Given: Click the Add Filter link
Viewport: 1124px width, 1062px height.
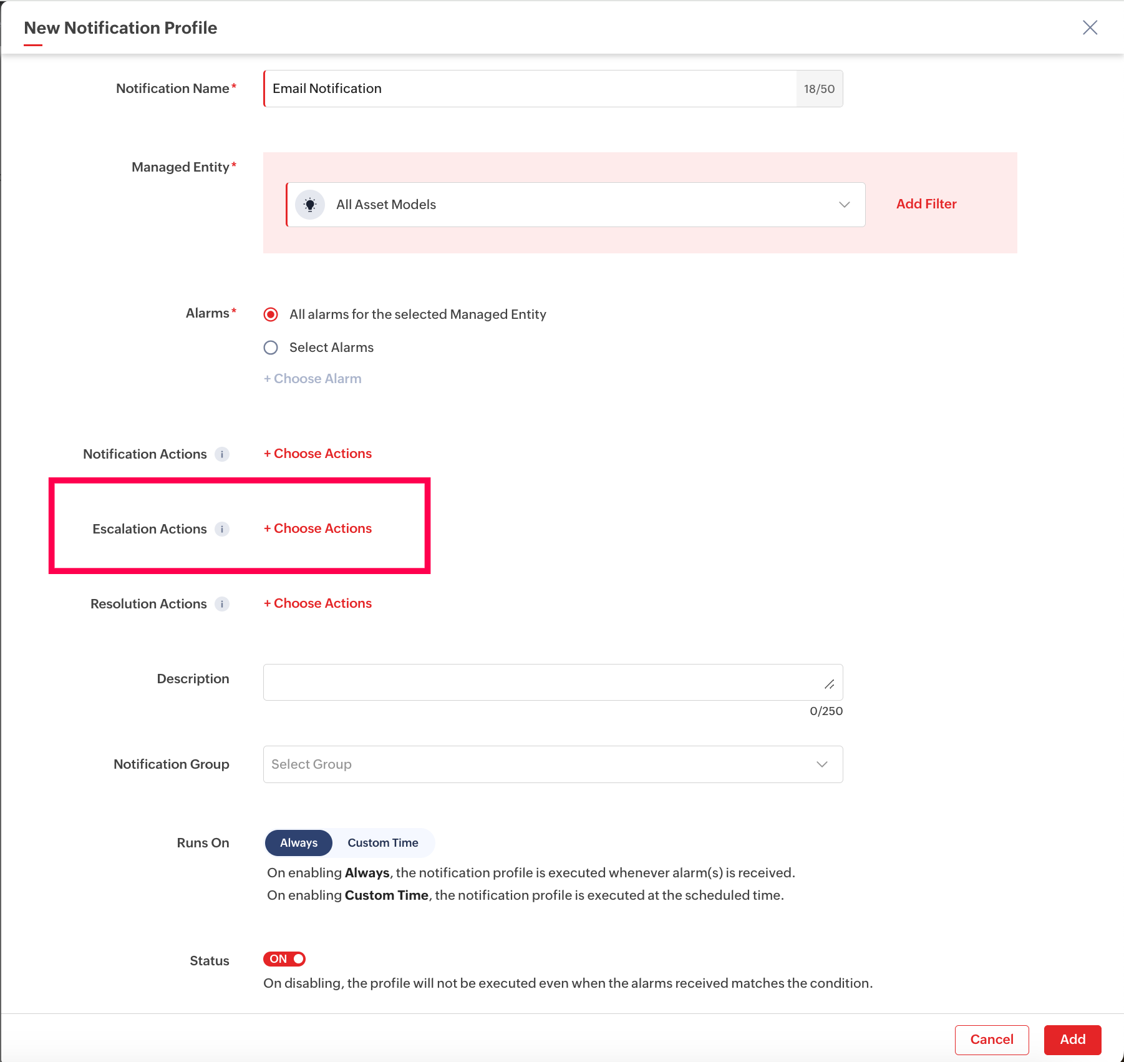Looking at the screenshot, I should [926, 204].
